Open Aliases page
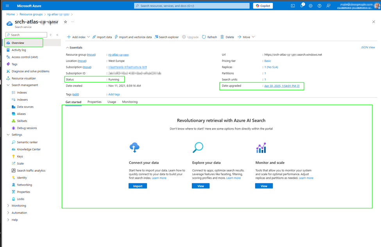 21,114
